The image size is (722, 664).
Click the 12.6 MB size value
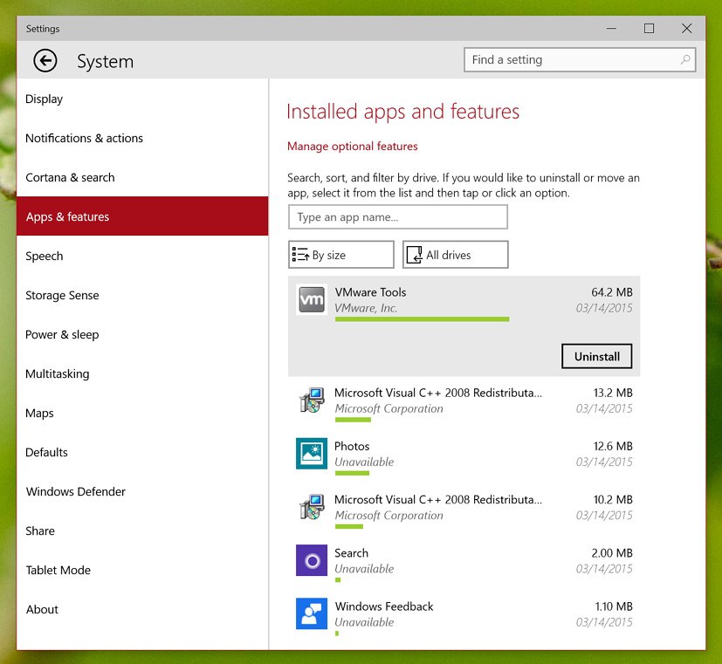(613, 446)
